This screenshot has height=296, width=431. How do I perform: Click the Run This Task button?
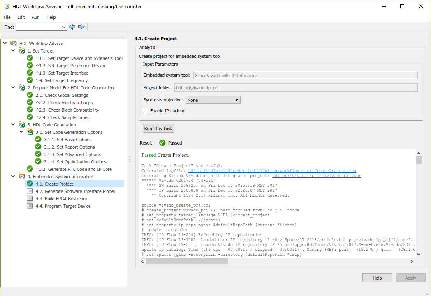point(158,128)
